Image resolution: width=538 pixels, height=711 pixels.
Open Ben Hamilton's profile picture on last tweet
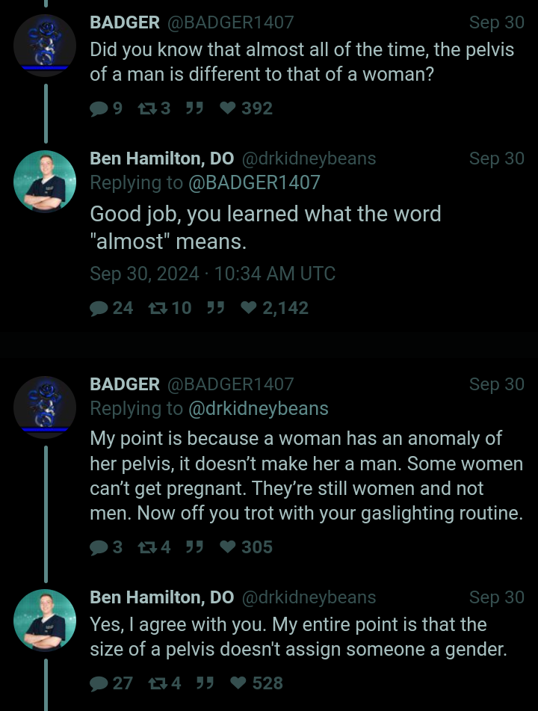(45, 620)
